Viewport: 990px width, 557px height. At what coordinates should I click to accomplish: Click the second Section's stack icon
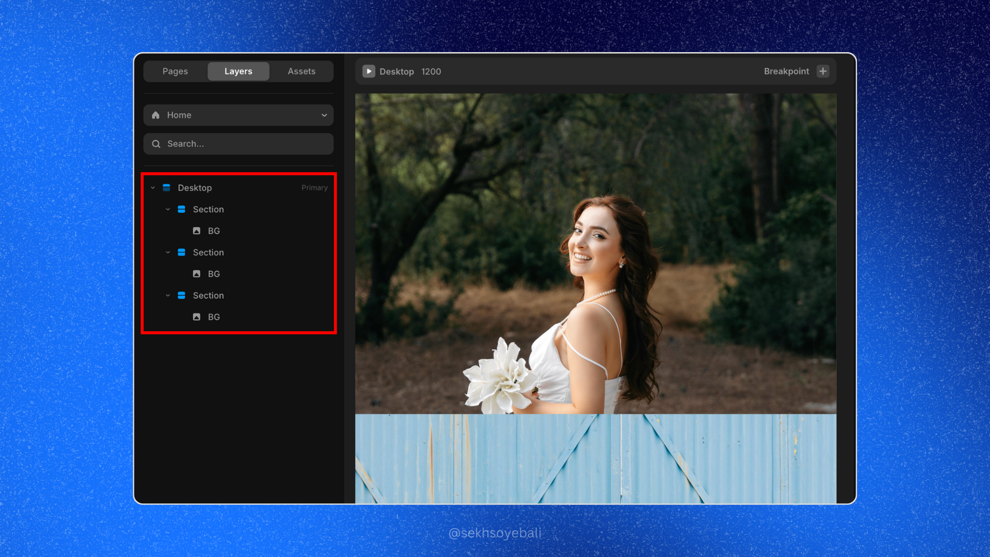[181, 252]
